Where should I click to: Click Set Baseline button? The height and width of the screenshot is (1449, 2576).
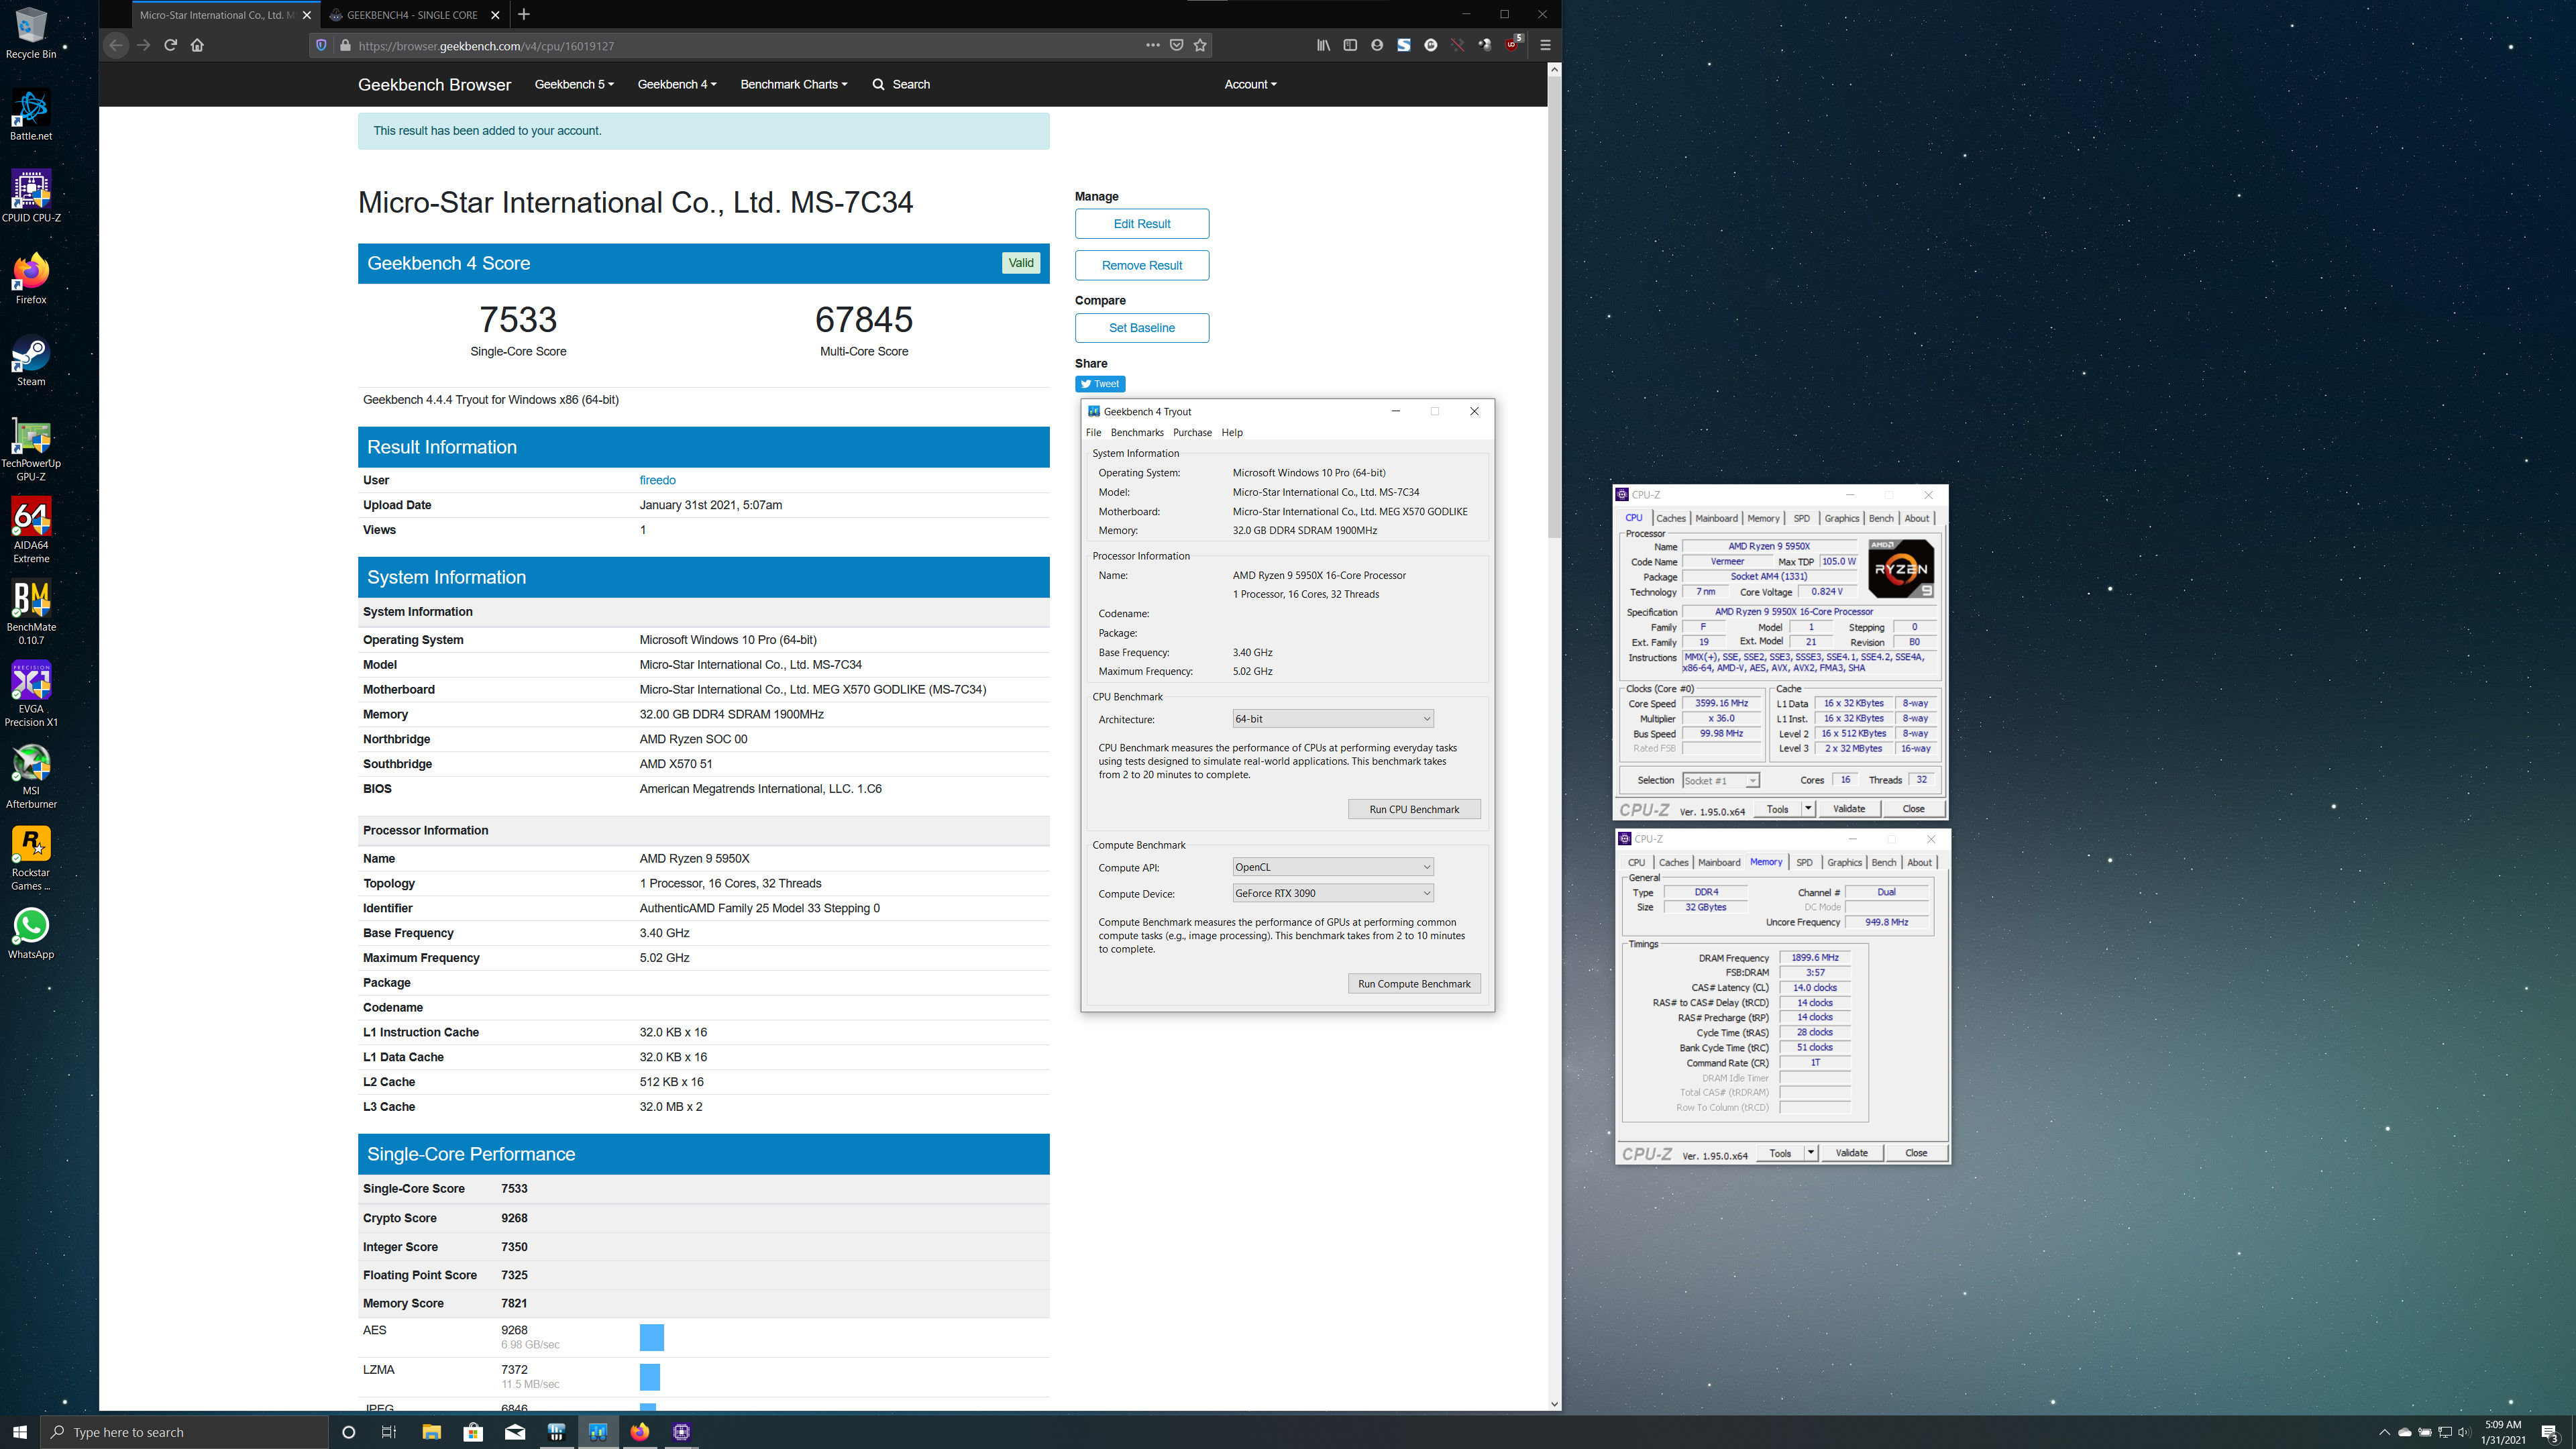pyautogui.click(x=1142, y=328)
